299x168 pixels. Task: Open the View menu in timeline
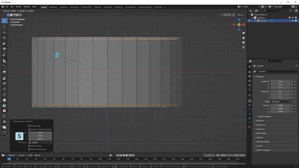[30, 155]
